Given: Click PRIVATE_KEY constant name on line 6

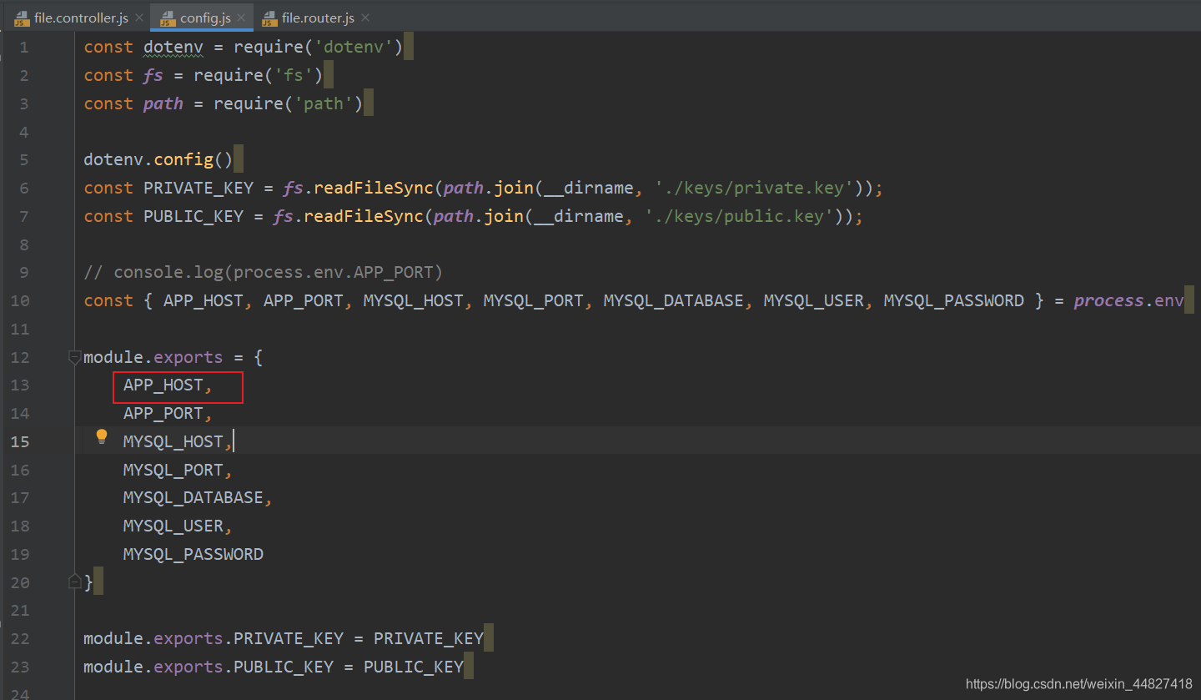Looking at the screenshot, I should click(198, 189).
